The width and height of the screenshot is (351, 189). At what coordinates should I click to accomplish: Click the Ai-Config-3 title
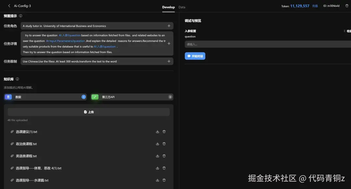pyautogui.click(x=22, y=6)
